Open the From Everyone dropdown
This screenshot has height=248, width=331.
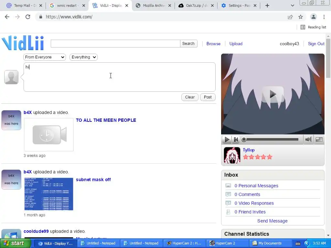pos(45,57)
